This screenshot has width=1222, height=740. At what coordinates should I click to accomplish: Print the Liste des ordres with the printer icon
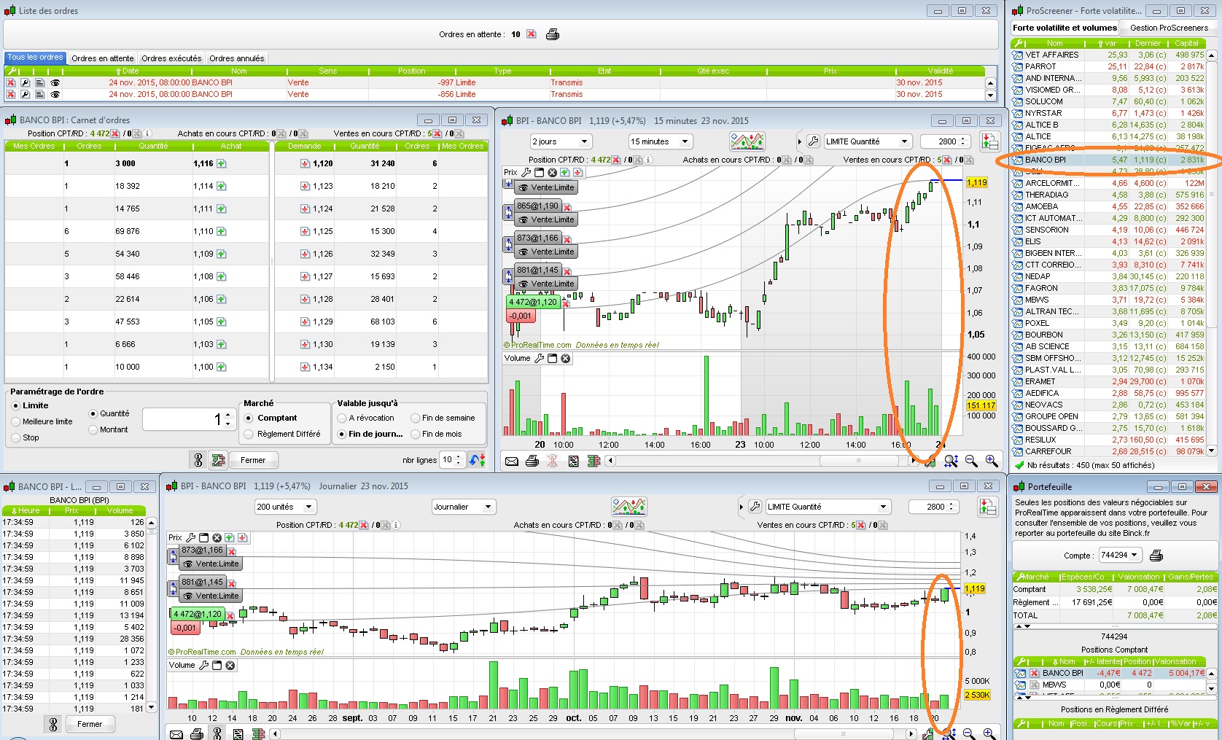click(553, 34)
